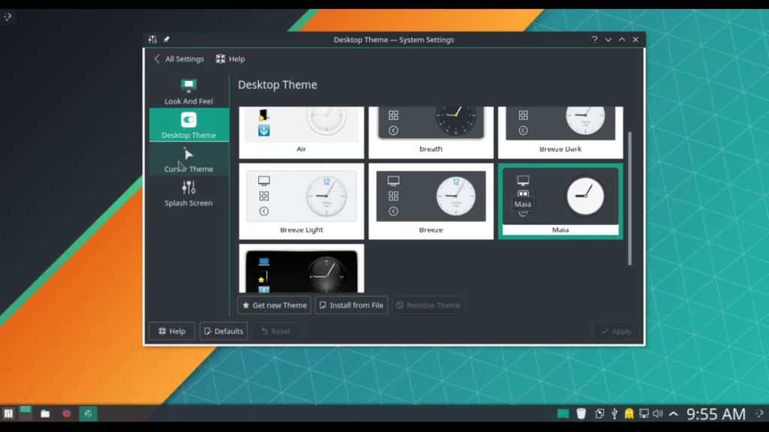The image size is (769, 432).
Task: Open the network tray icon
Action: pos(644,414)
